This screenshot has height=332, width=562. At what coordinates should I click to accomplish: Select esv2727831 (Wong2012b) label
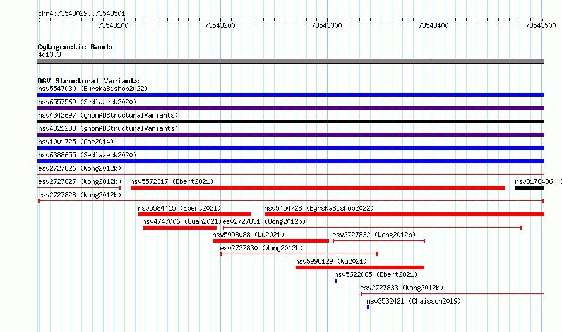pyautogui.click(x=264, y=221)
